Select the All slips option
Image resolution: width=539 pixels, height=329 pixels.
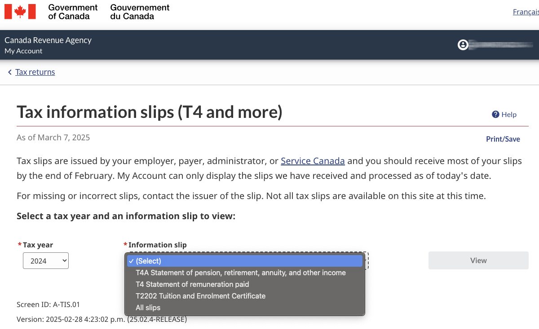click(x=245, y=307)
